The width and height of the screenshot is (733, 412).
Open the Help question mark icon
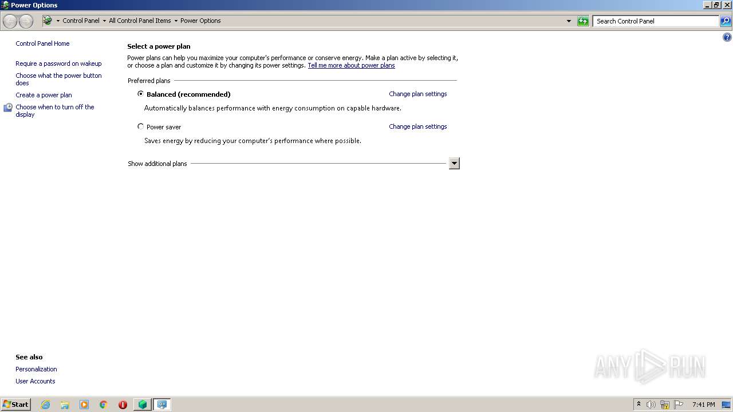pyautogui.click(x=727, y=37)
